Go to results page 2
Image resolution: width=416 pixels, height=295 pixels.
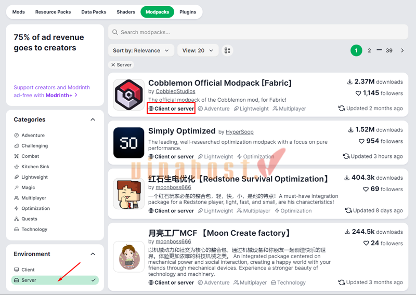click(x=369, y=50)
